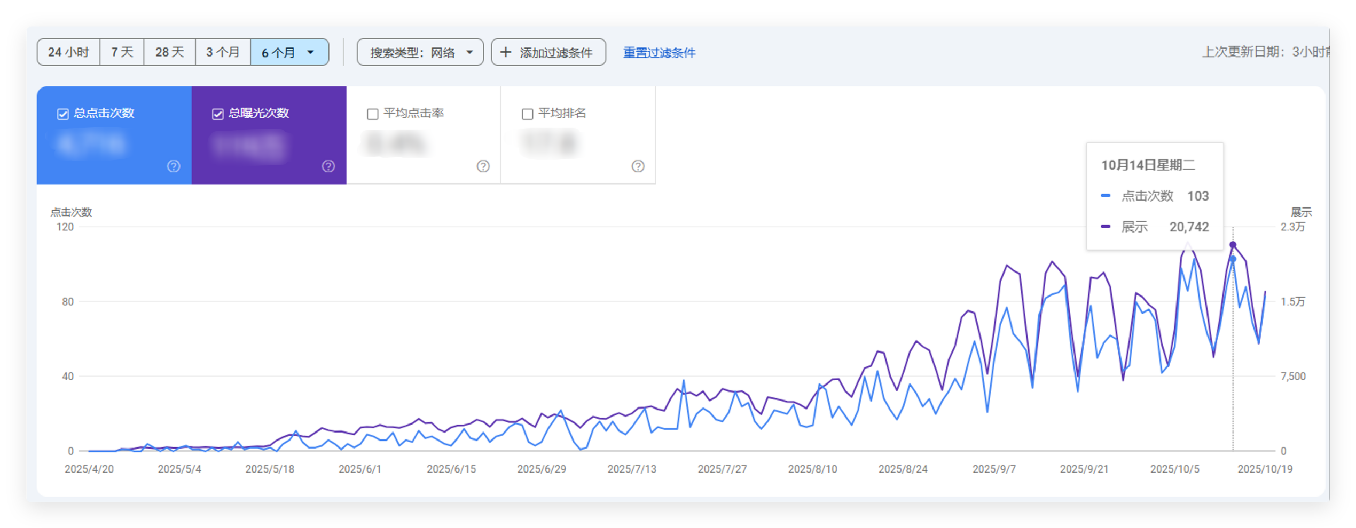Image resolution: width=1356 pixels, height=528 pixels.
Task: Click the 2025/9/7 date label on axis
Action: point(993,469)
